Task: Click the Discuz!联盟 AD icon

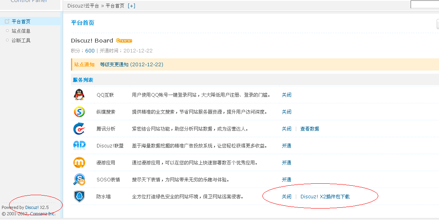Action: click(x=79, y=145)
